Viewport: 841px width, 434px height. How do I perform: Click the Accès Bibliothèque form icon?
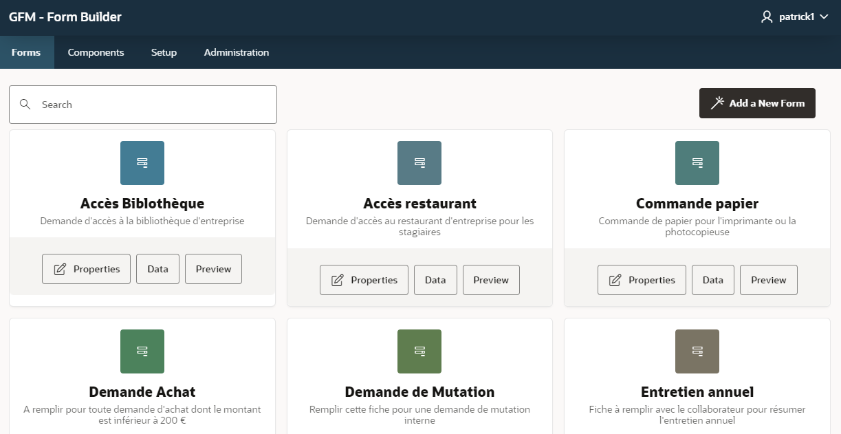coord(142,163)
